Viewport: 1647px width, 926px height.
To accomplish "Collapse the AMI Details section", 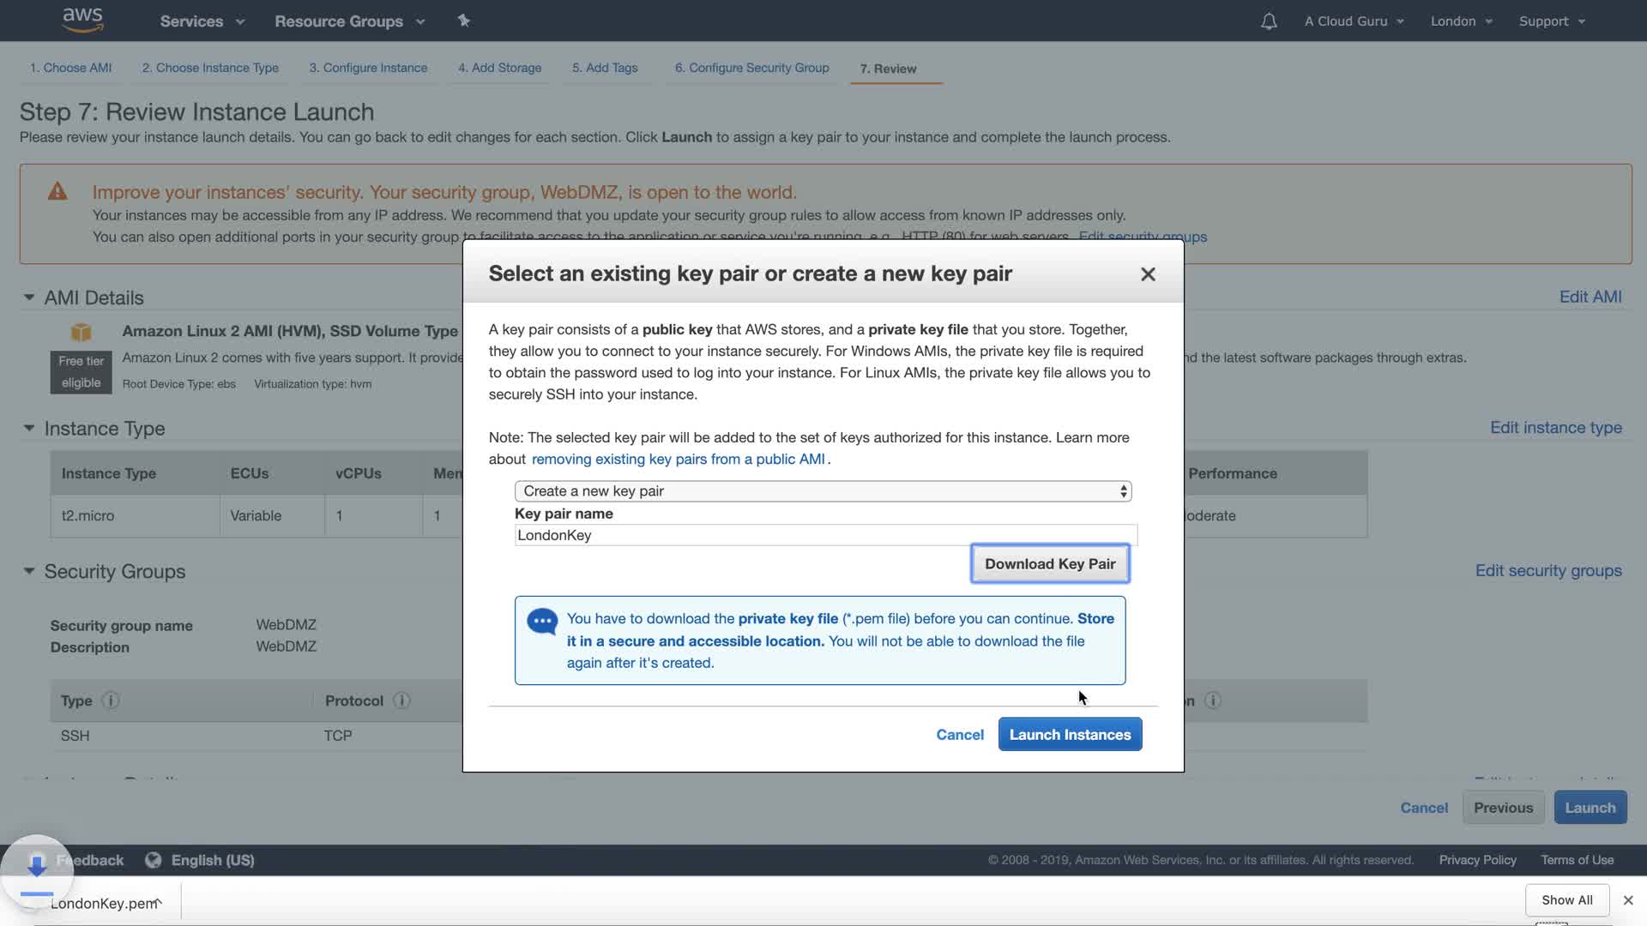I will click(29, 298).
